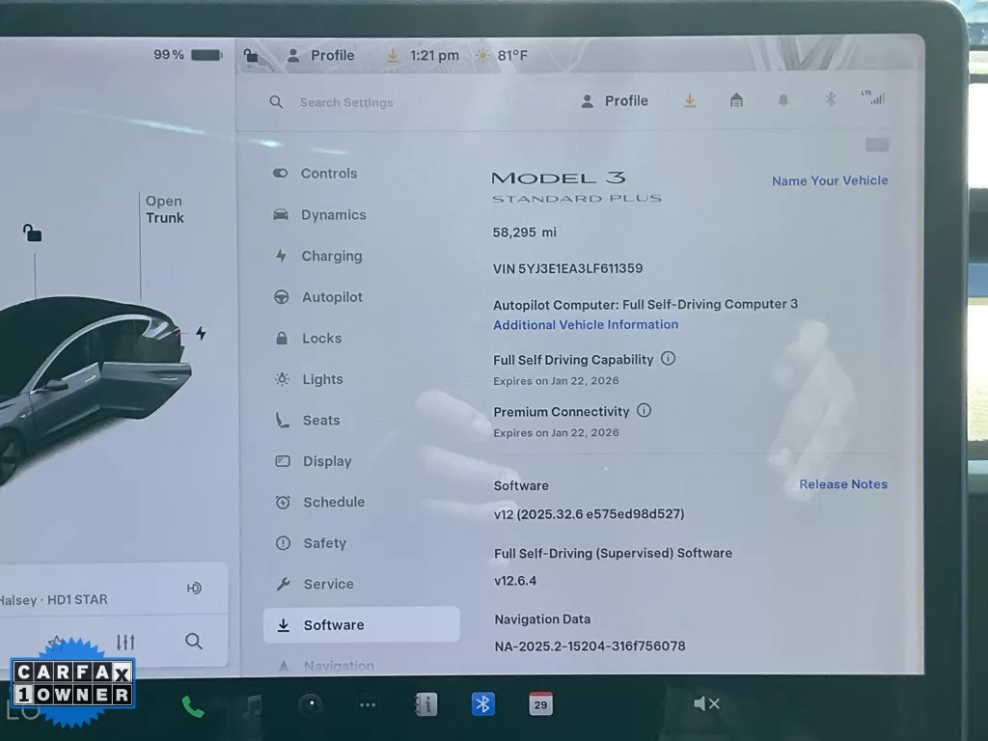Open audio equalizer settings icon
Screen dimensions: 988x741
pos(125,642)
